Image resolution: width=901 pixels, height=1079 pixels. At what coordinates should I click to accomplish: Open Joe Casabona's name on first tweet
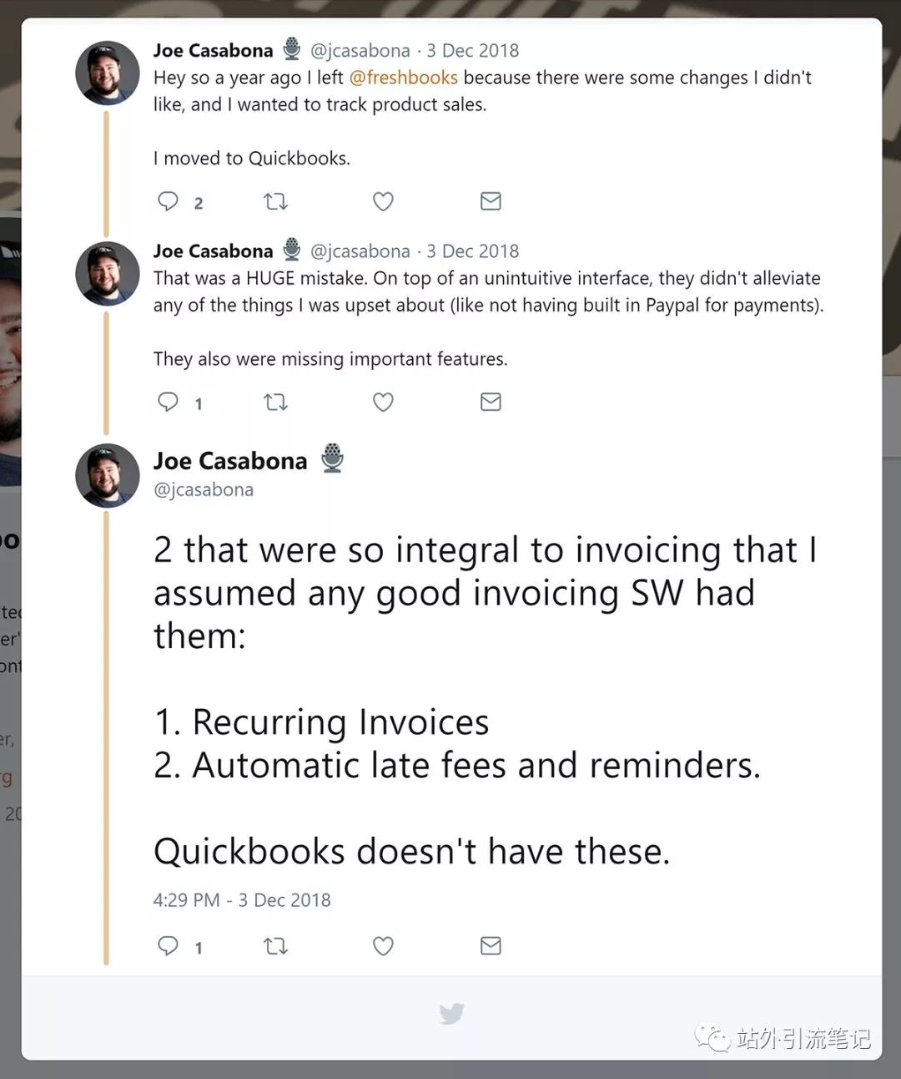tap(213, 50)
